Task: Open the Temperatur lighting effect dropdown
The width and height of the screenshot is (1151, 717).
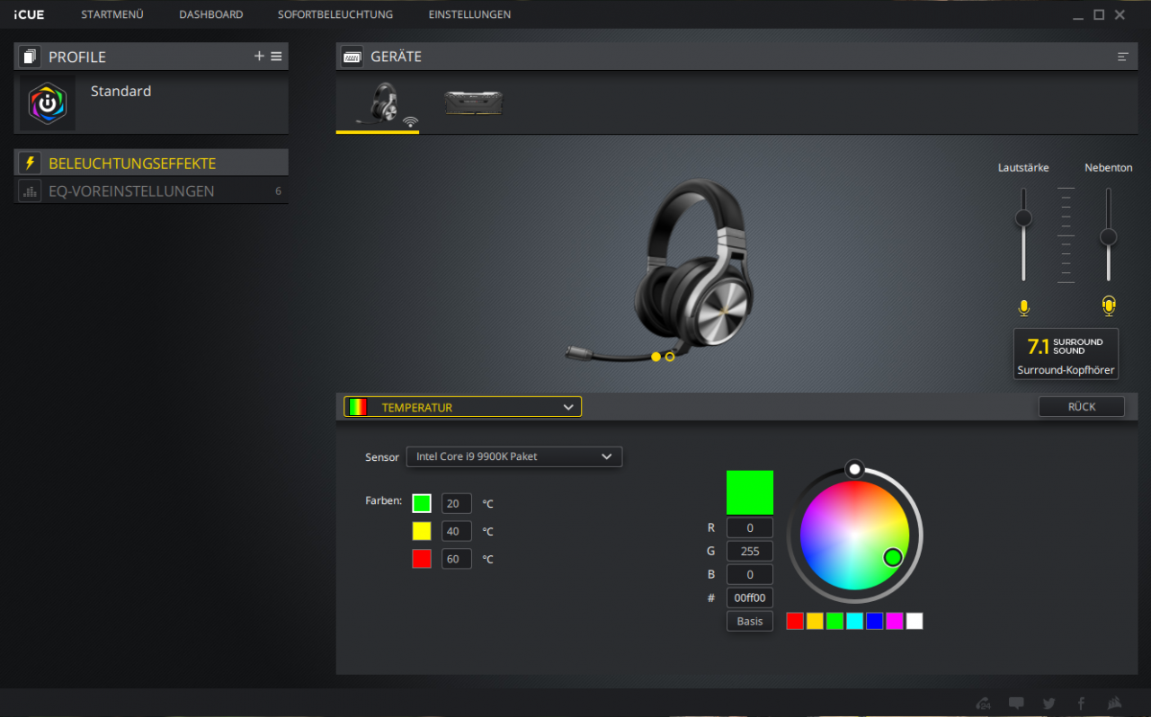Action: 462,407
